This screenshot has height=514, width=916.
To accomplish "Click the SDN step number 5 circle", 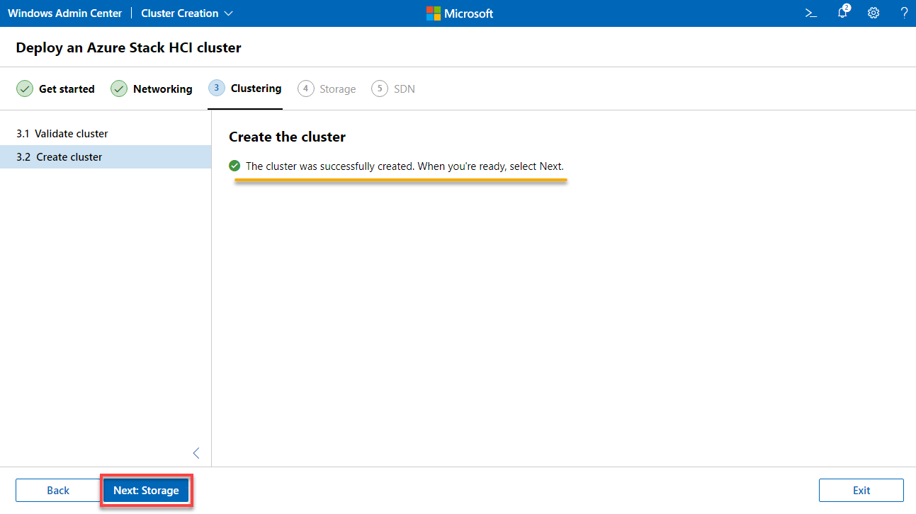I will (x=380, y=88).
